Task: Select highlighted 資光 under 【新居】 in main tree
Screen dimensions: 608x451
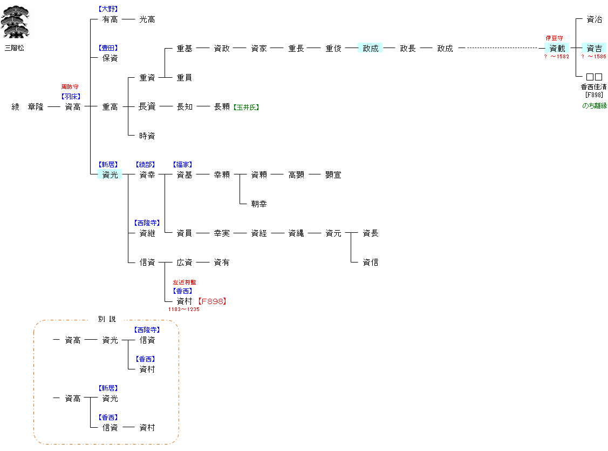Action: [x=110, y=174]
